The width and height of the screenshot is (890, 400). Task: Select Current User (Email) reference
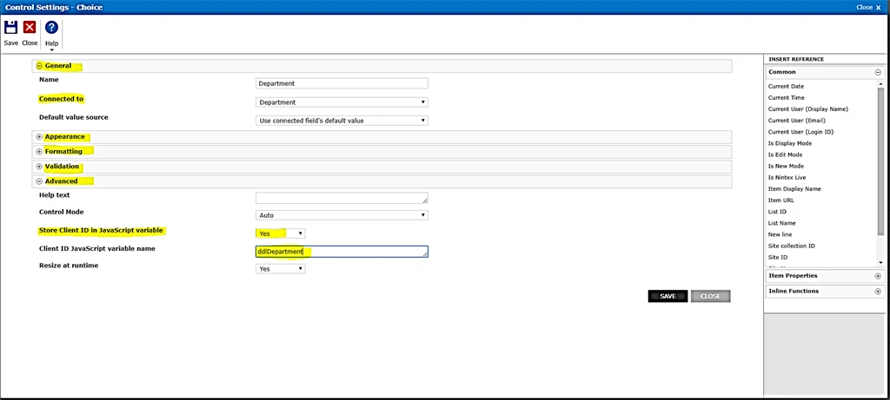click(796, 120)
